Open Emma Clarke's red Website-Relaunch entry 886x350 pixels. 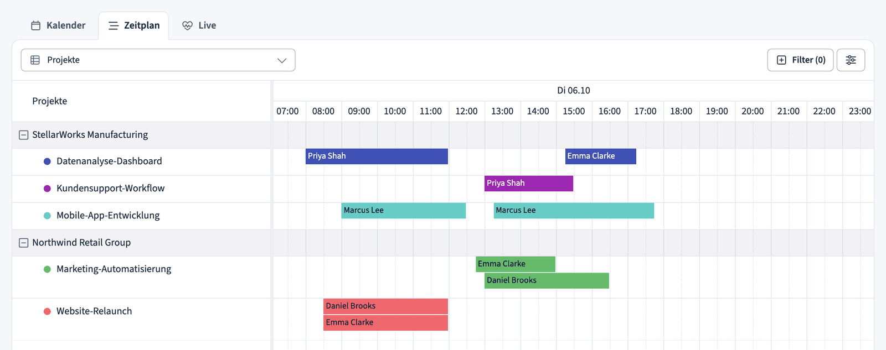click(385, 323)
